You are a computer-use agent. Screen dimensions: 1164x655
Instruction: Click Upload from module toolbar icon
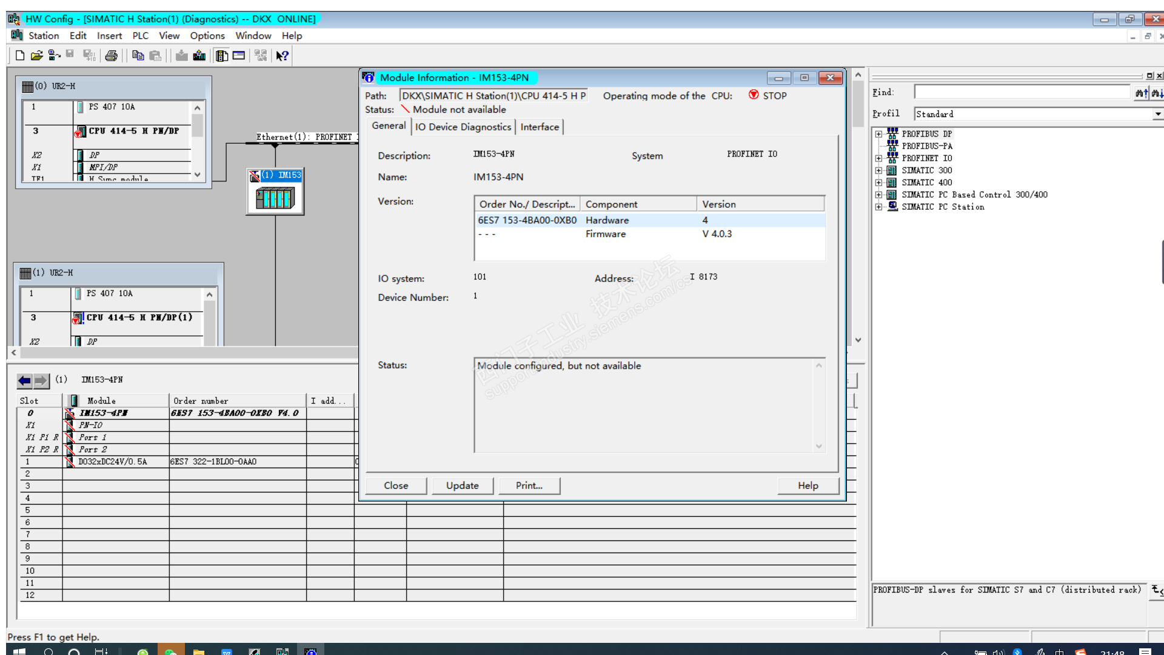(199, 56)
